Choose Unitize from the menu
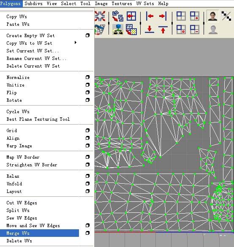Viewport: 234px width, 247px height. coord(16,85)
